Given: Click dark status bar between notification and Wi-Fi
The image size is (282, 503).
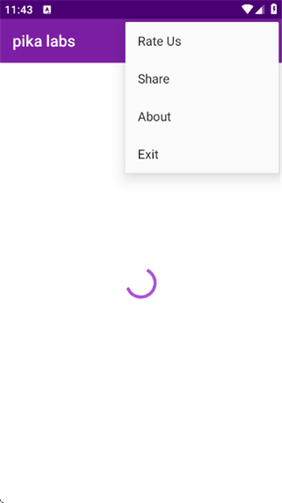Looking at the screenshot, I should (146, 9).
